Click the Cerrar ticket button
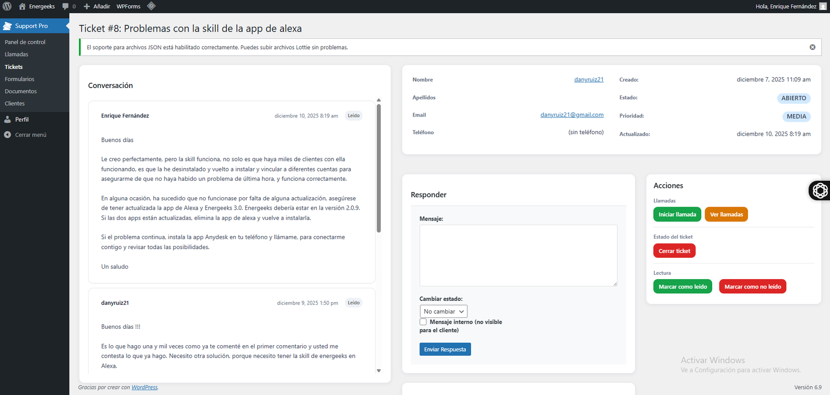Screen dimensions: 830x395 [674, 251]
